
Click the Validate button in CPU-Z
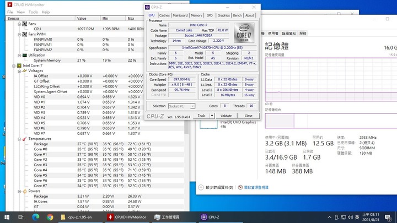(x=226, y=116)
